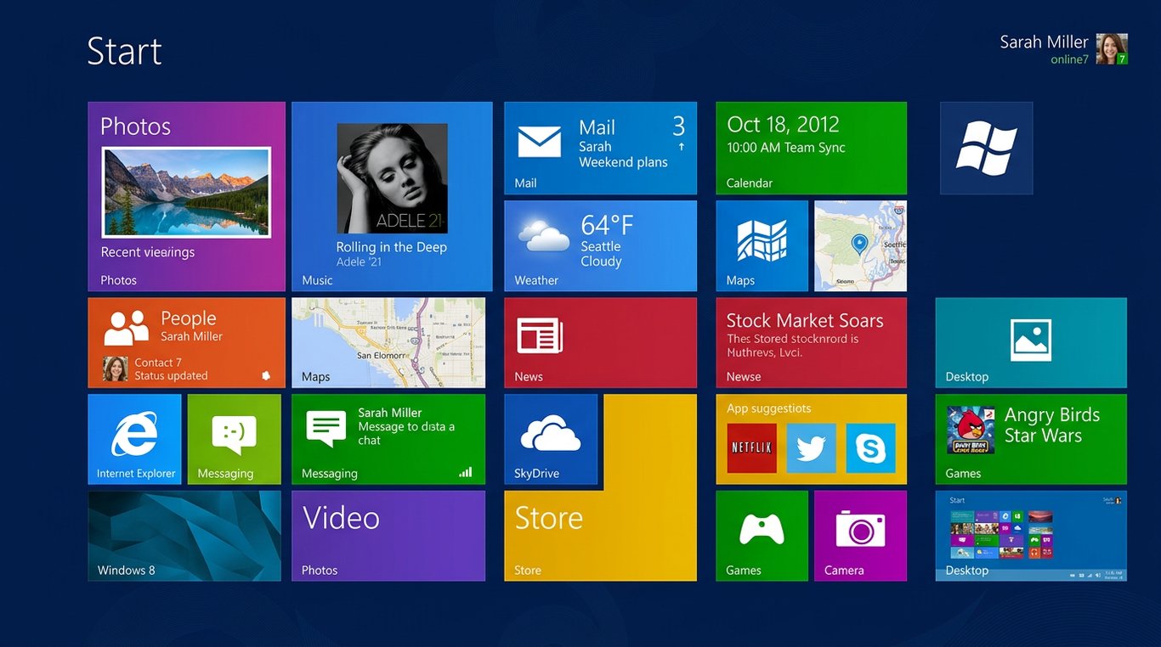Open the Camera app
Screen dimensions: 1161x647
860,535
